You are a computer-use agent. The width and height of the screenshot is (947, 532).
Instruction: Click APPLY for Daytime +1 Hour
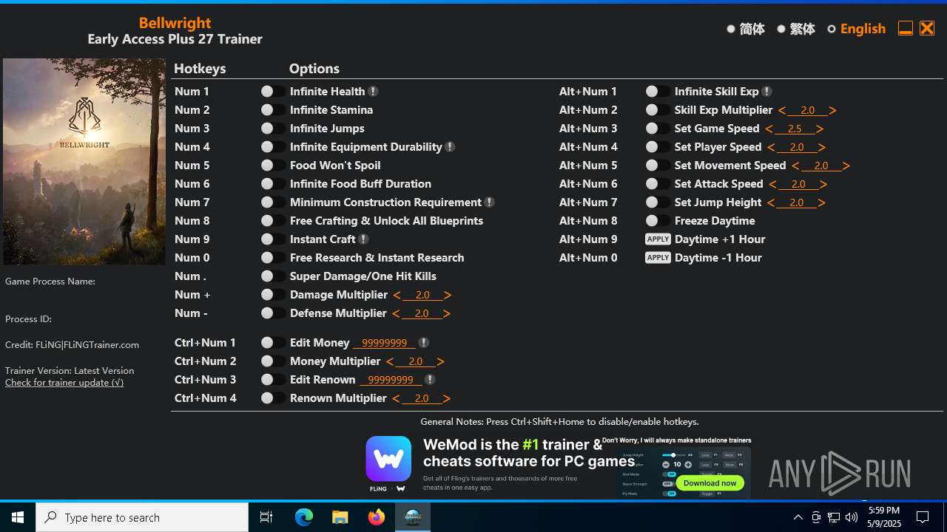click(x=658, y=239)
